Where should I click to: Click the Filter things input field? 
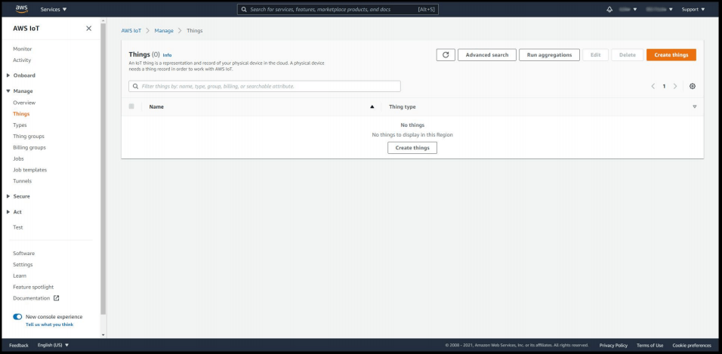tap(264, 86)
